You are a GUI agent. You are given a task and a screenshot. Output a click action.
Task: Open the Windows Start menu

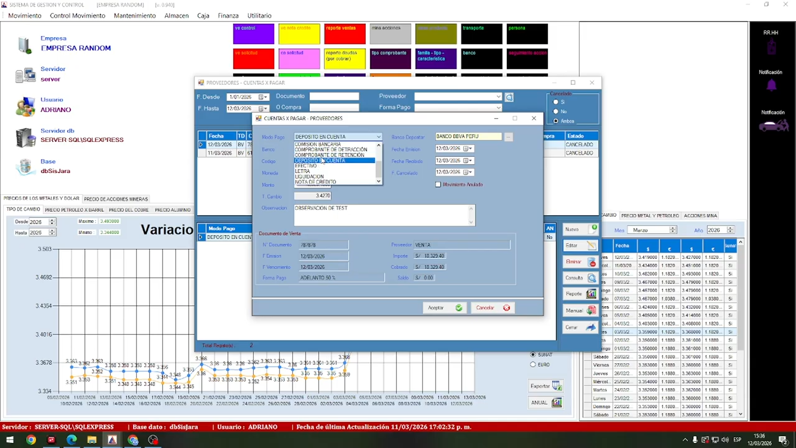10,441
